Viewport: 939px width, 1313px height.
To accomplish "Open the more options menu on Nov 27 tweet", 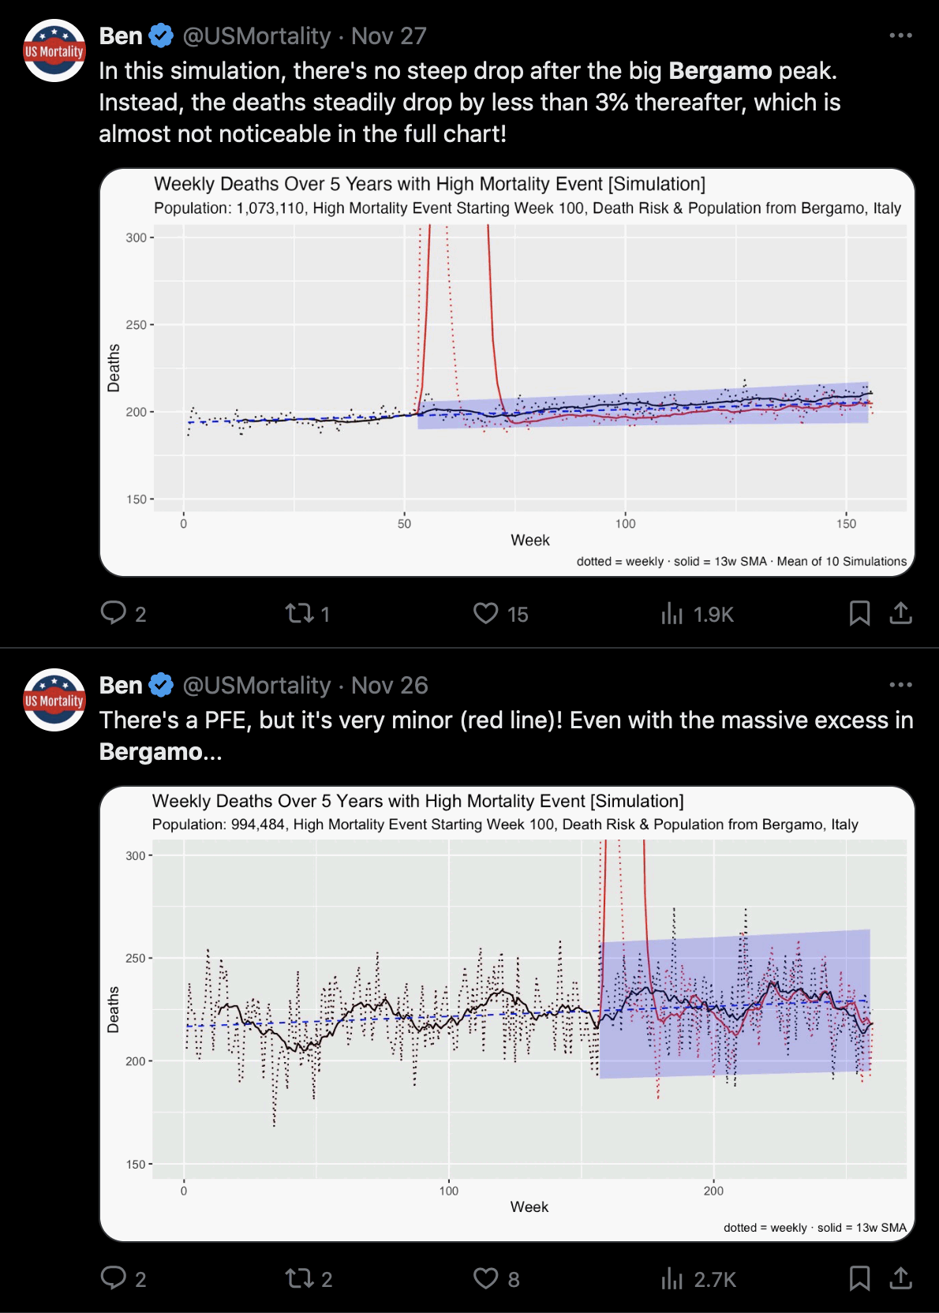I will (900, 36).
